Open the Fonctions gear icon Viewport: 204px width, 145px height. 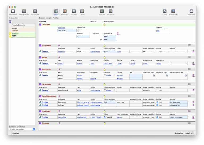191,11
